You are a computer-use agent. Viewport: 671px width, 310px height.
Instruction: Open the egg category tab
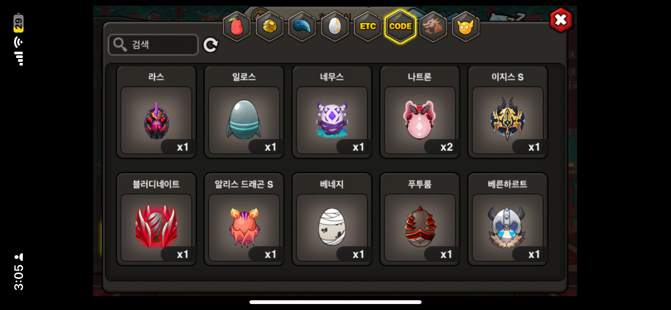pos(335,27)
